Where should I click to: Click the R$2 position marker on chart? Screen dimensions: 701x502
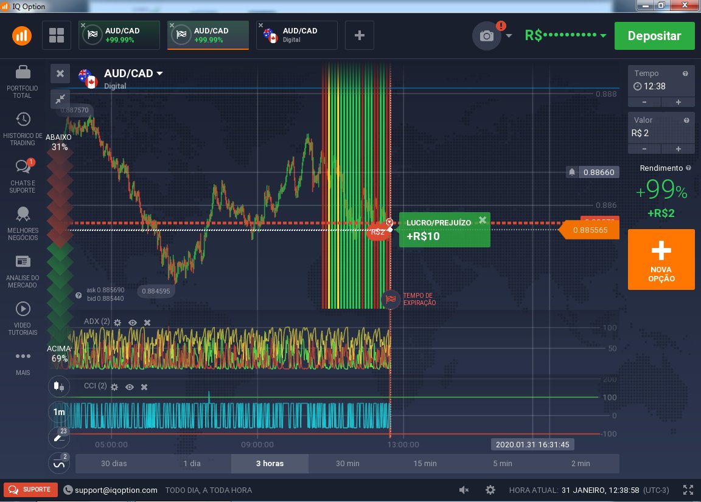(378, 232)
